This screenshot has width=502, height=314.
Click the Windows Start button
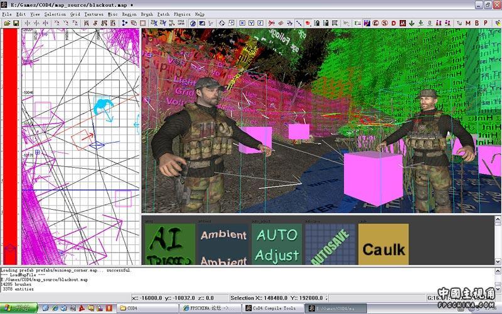click(19, 308)
